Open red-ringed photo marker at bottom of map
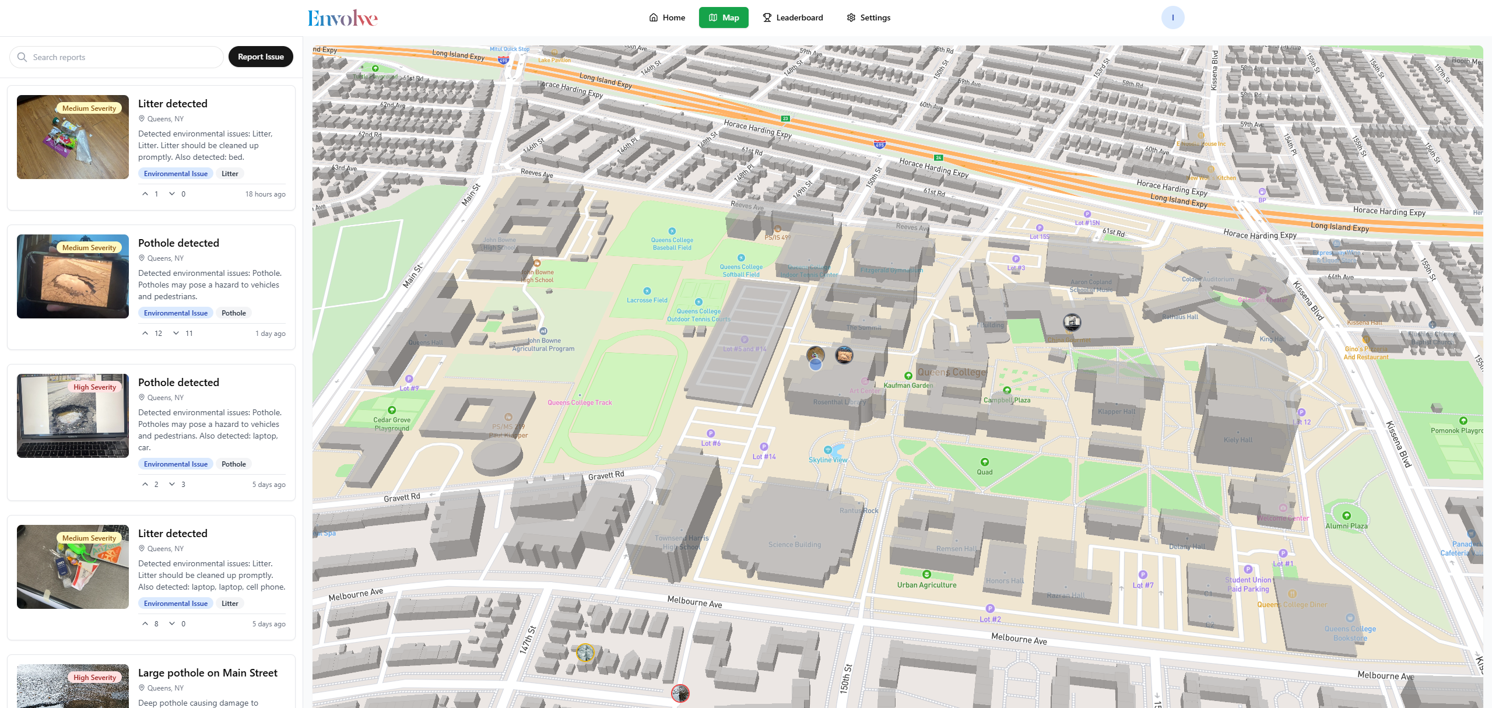 [680, 693]
